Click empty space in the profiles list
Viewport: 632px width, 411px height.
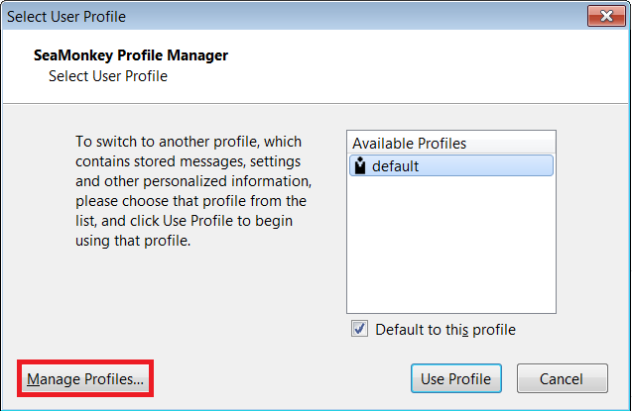(x=451, y=246)
